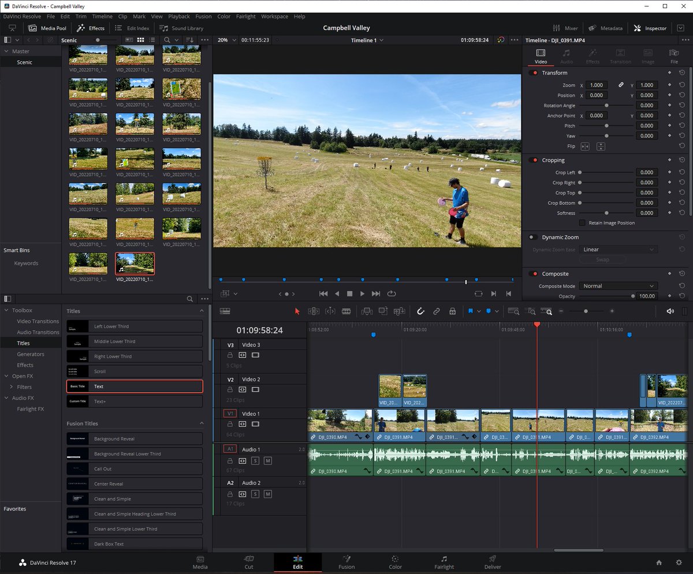Image resolution: width=693 pixels, height=574 pixels.
Task: Go to the Deliver page
Action: point(493,562)
